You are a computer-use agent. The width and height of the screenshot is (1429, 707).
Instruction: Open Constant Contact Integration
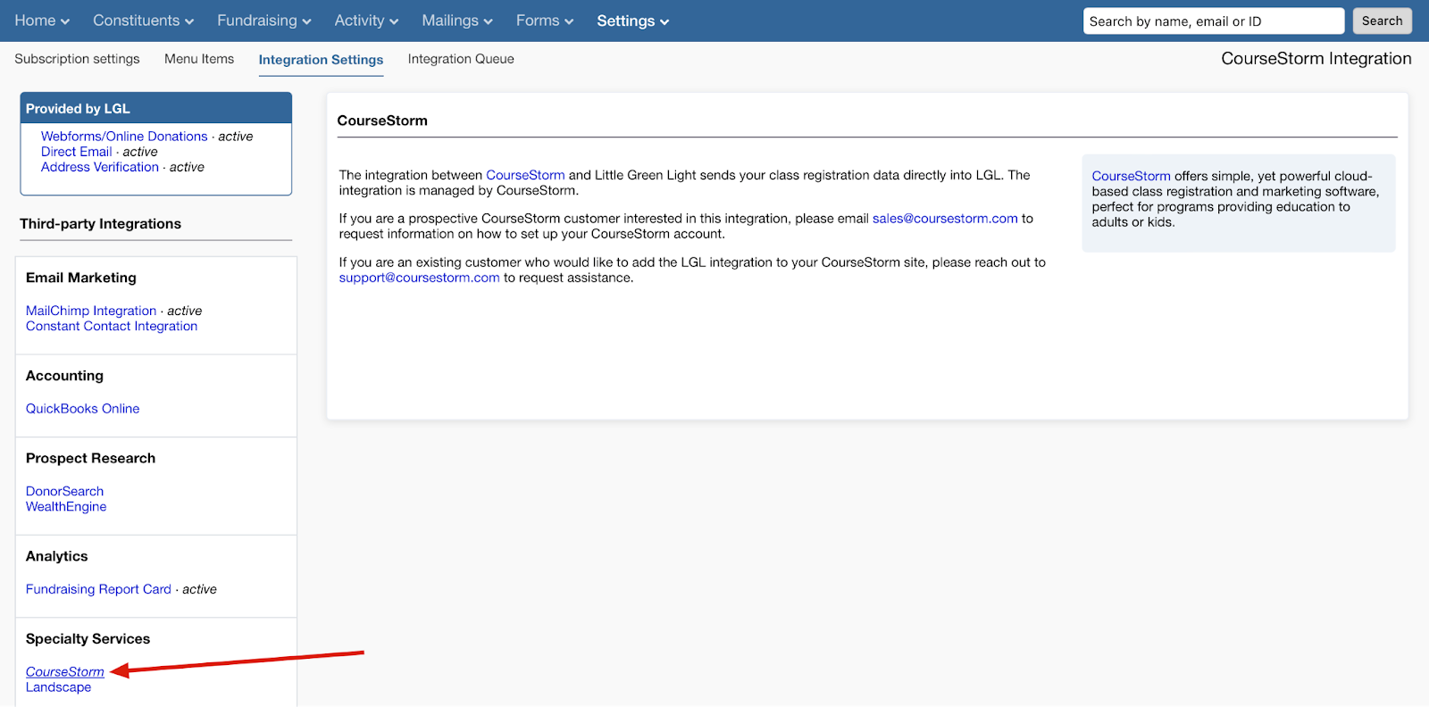click(112, 326)
